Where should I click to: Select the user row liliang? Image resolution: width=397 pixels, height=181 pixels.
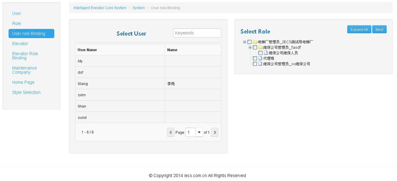148,83
